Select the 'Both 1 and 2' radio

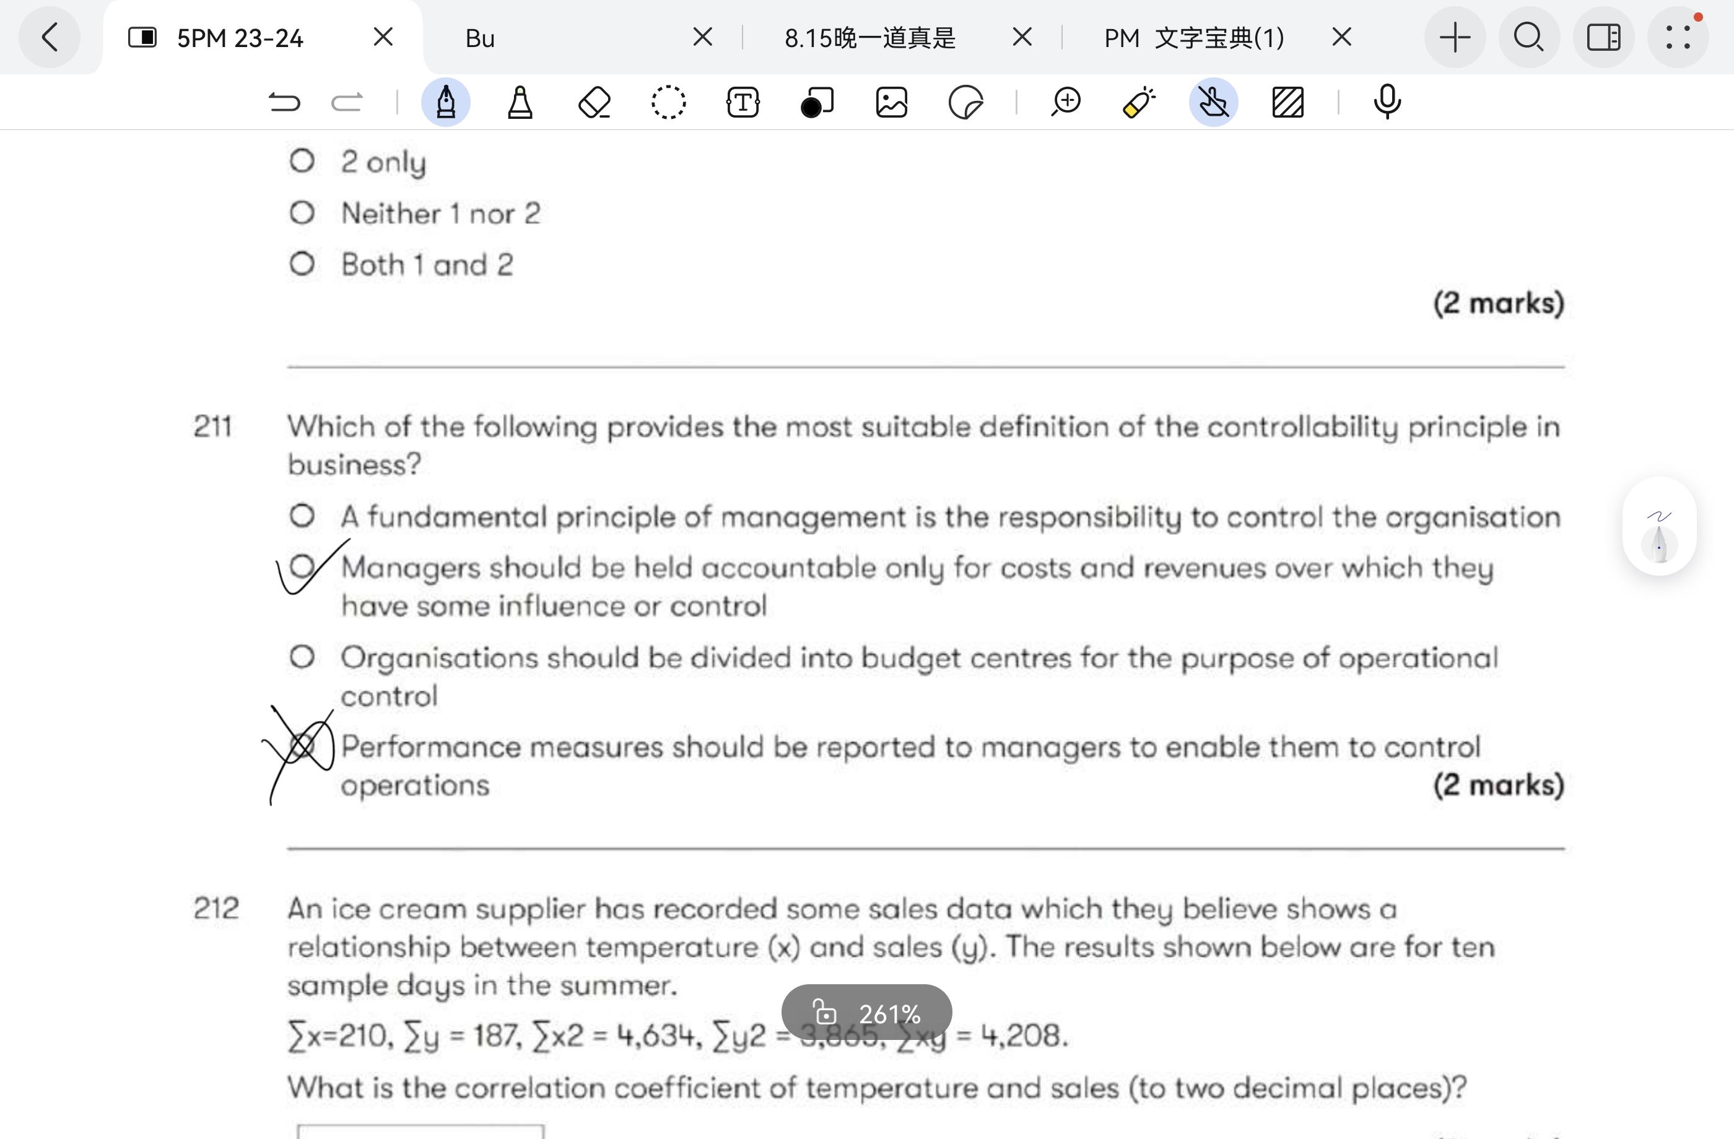point(302,264)
